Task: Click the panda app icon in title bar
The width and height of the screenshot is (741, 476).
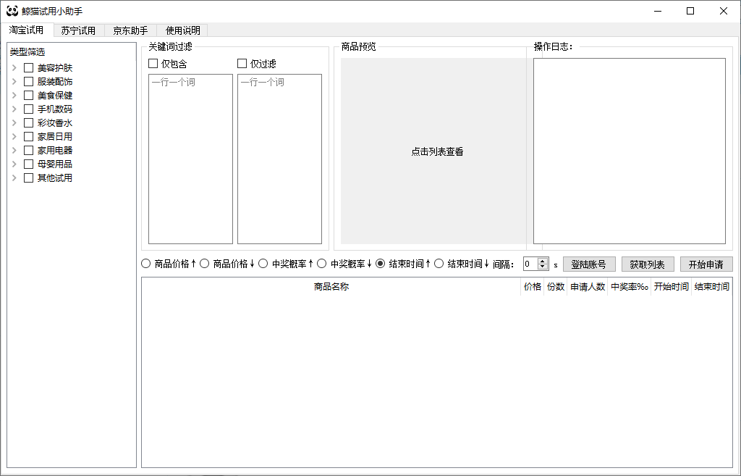Action: pyautogui.click(x=12, y=11)
